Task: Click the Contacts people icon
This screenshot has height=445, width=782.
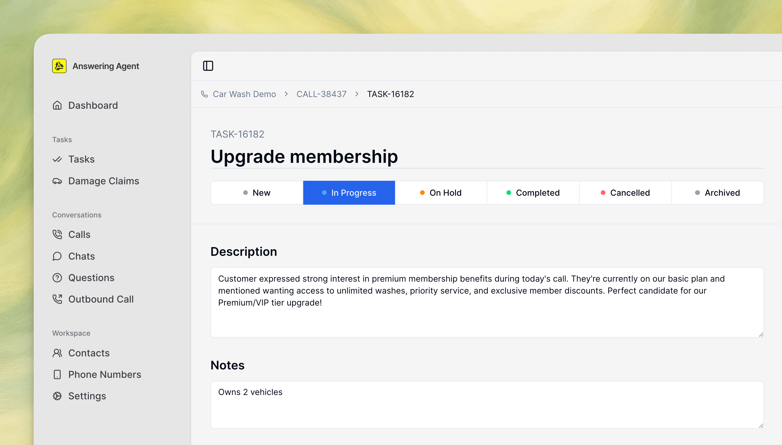Action: point(57,353)
